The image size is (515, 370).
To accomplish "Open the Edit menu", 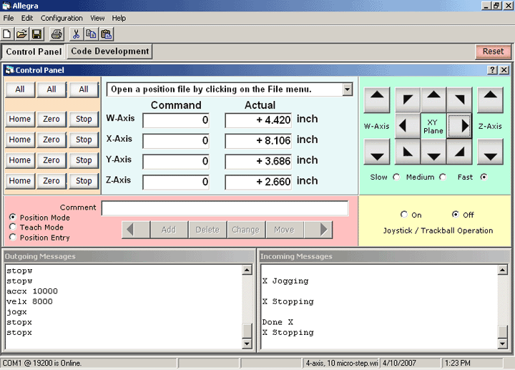I will click(27, 18).
